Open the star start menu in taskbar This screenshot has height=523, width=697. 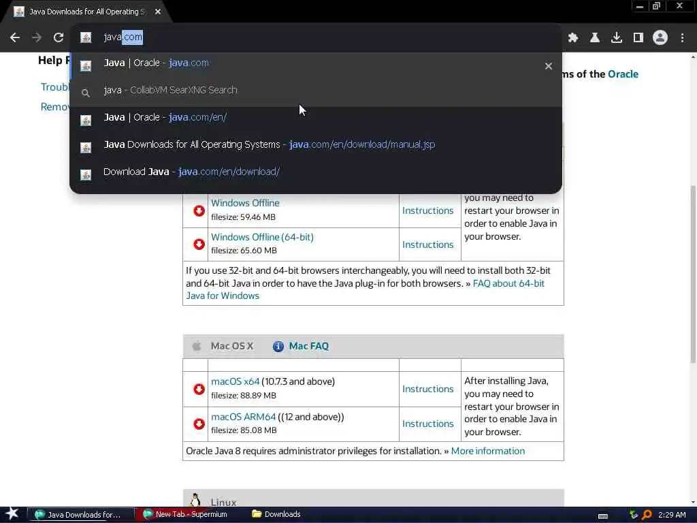click(12, 514)
